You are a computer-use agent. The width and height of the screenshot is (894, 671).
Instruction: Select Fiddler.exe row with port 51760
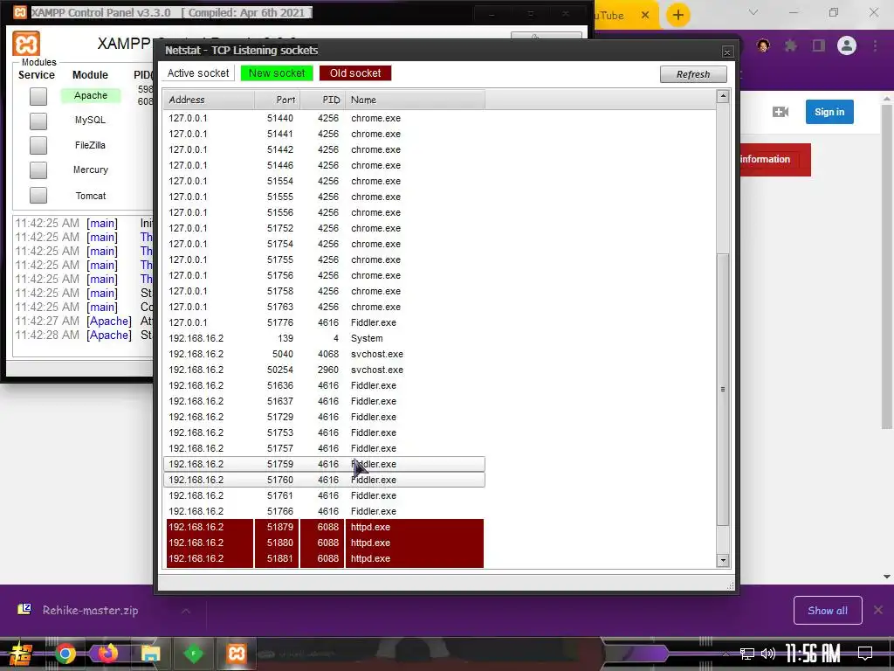324,480
